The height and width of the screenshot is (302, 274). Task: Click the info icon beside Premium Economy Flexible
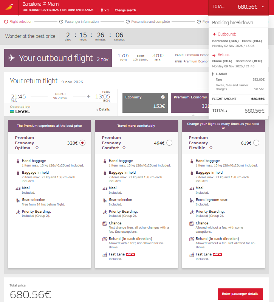click(211, 148)
